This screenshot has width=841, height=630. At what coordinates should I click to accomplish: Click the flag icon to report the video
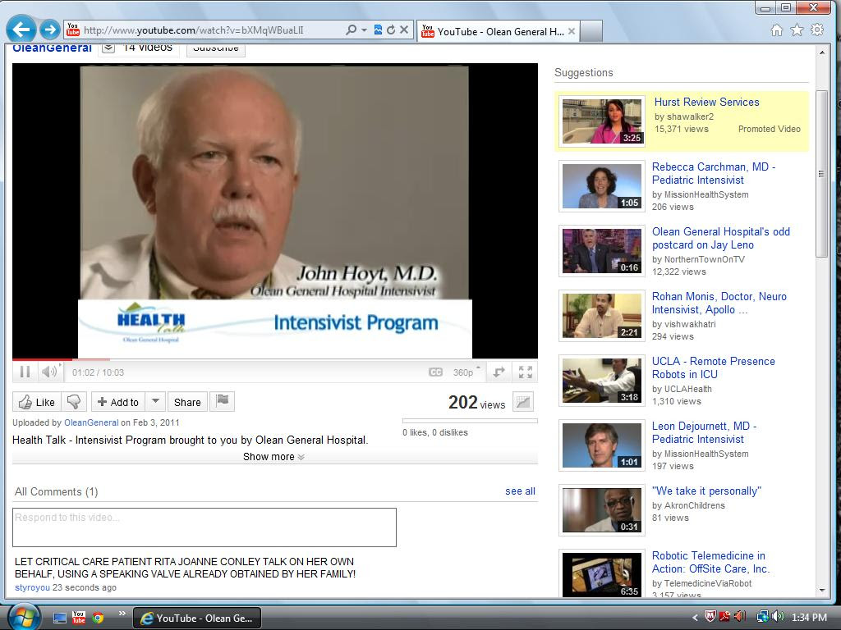pyautogui.click(x=222, y=402)
